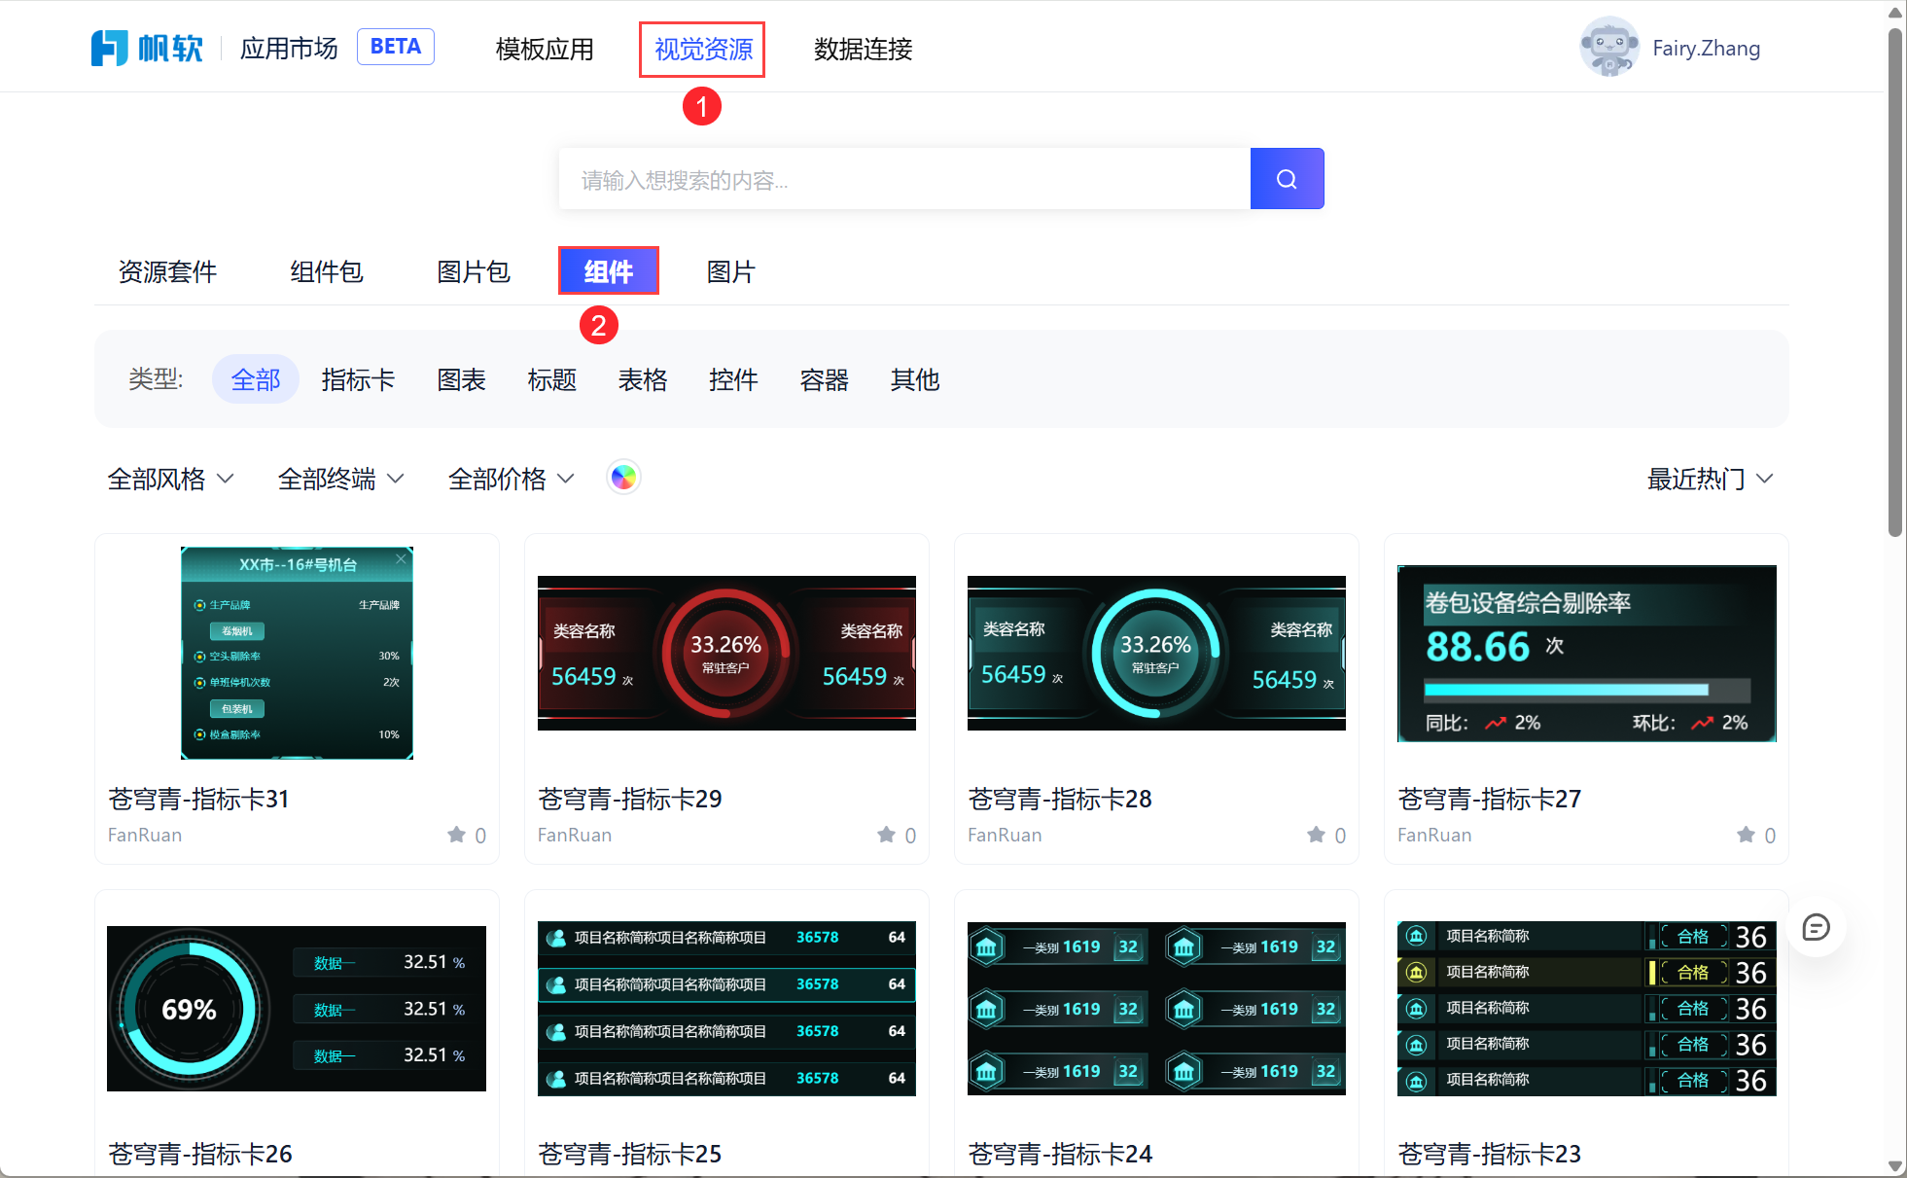Focus the search input field
The height and width of the screenshot is (1178, 1907).
click(904, 179)
